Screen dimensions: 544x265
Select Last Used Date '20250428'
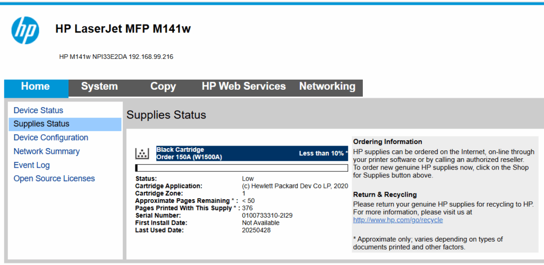pos(257,230)
